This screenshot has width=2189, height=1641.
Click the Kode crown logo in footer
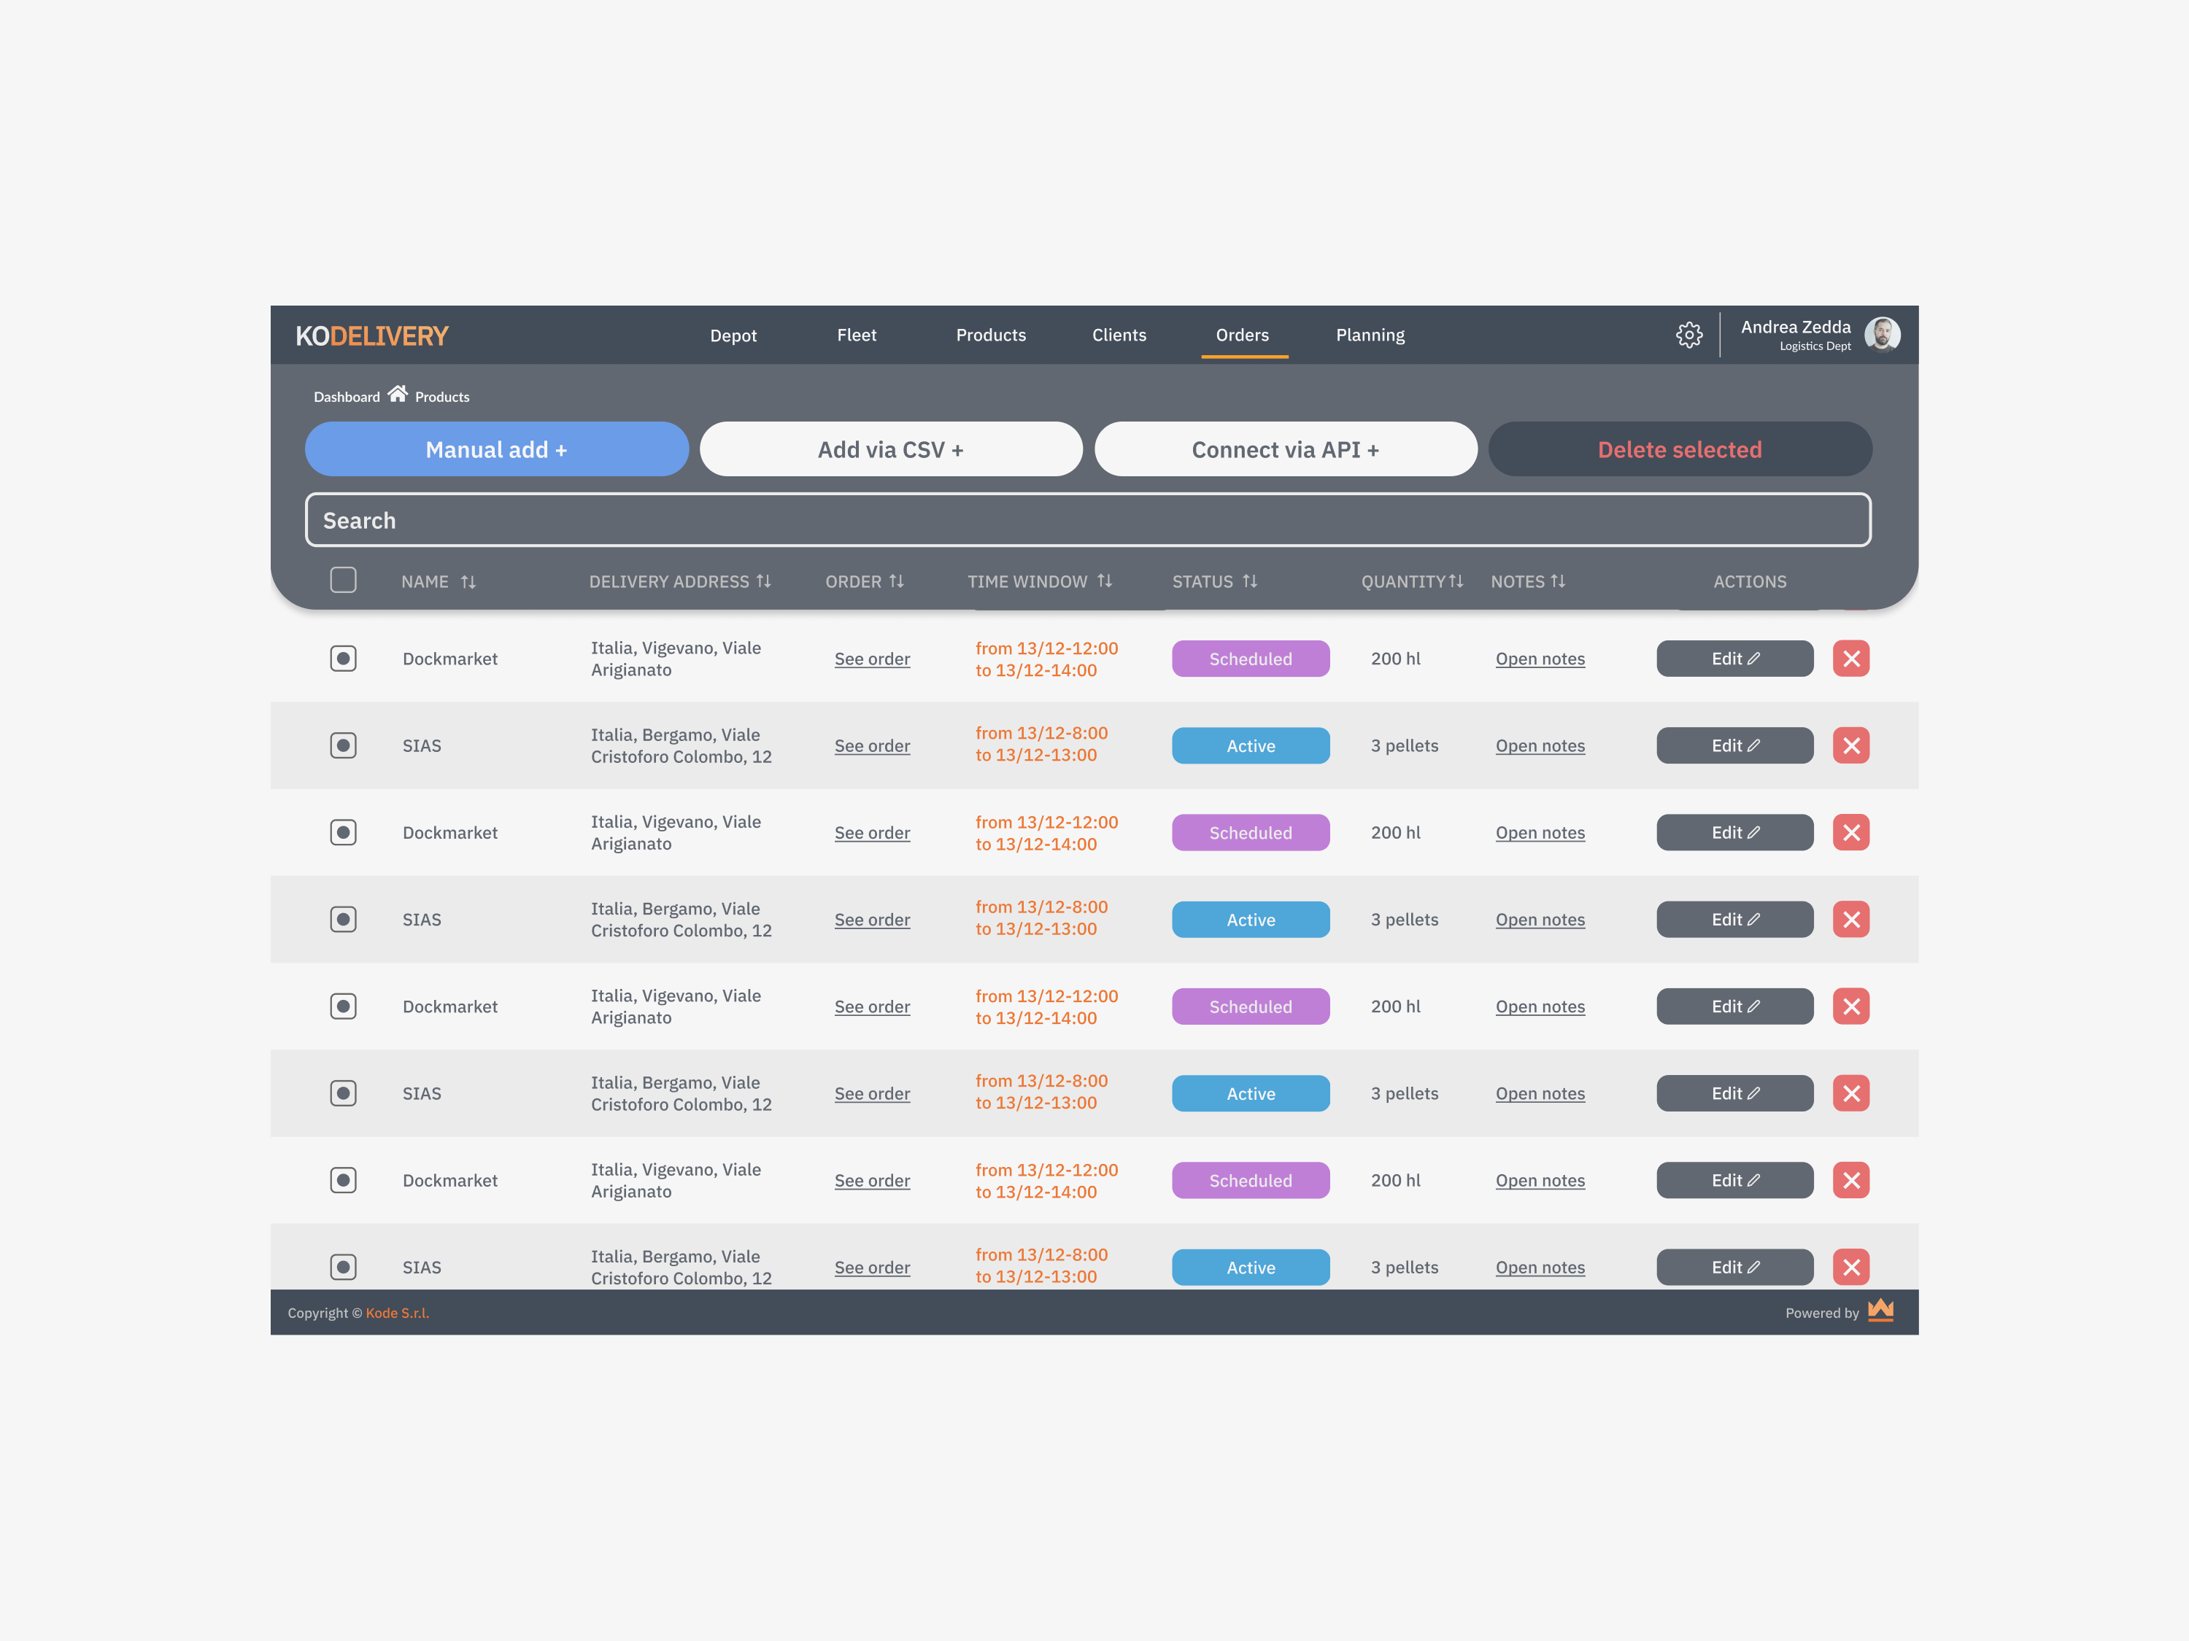point(1880,1311)
